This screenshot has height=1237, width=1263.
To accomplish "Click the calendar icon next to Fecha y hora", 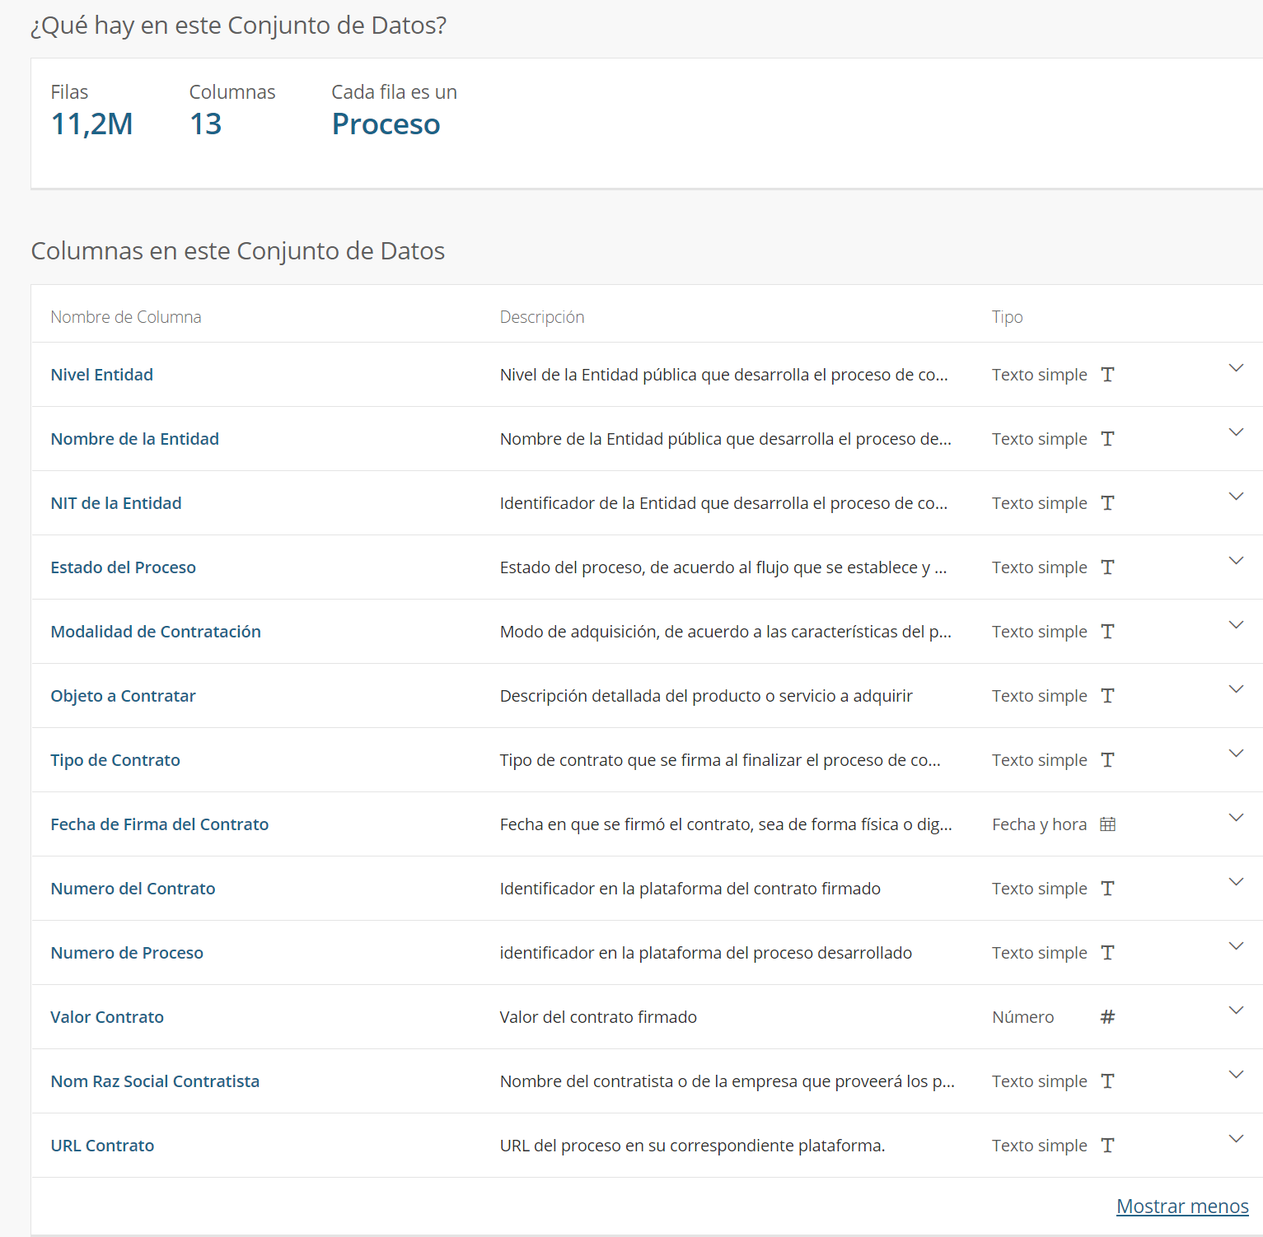I will [1107, 824].
